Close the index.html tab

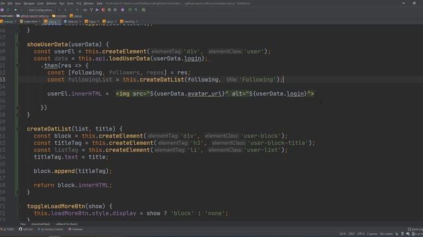[x=40, y=22]
